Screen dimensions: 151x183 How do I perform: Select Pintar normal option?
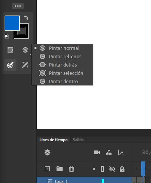[62, 48]
